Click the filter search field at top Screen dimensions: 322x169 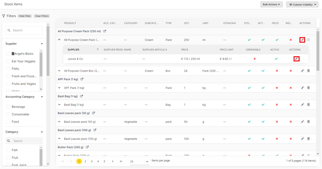[x=24, y=30]
